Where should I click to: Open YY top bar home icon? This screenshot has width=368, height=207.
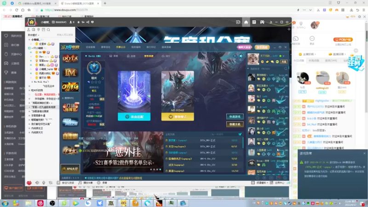pyautogui.click(x=246, y=22)
